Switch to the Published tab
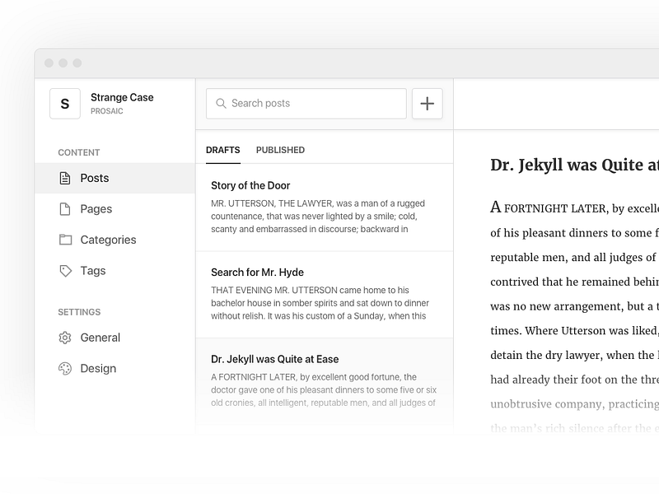The image size is (659, 494). (x=280, y=150)
